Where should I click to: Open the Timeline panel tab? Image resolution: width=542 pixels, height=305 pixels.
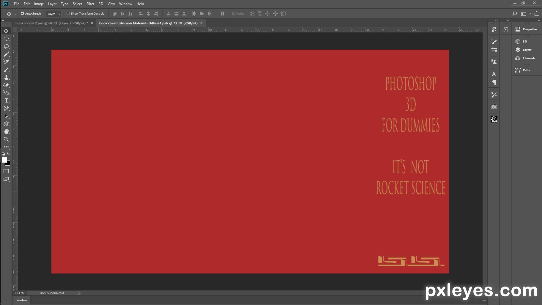pos(21,300)
